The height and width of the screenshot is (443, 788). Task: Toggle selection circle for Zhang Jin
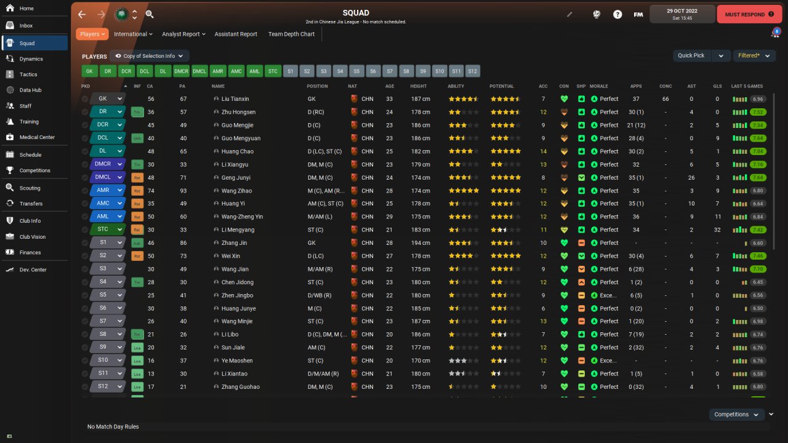pos(85,242)
